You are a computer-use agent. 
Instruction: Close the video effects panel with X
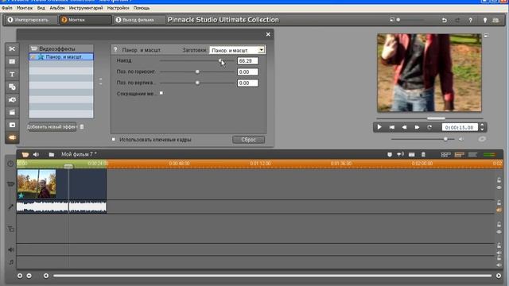coord(268,34)
